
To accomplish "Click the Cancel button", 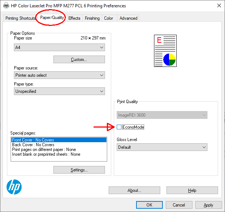I will coord(179,205).
